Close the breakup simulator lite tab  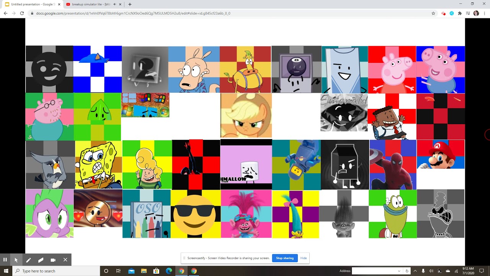coord(120,4)
